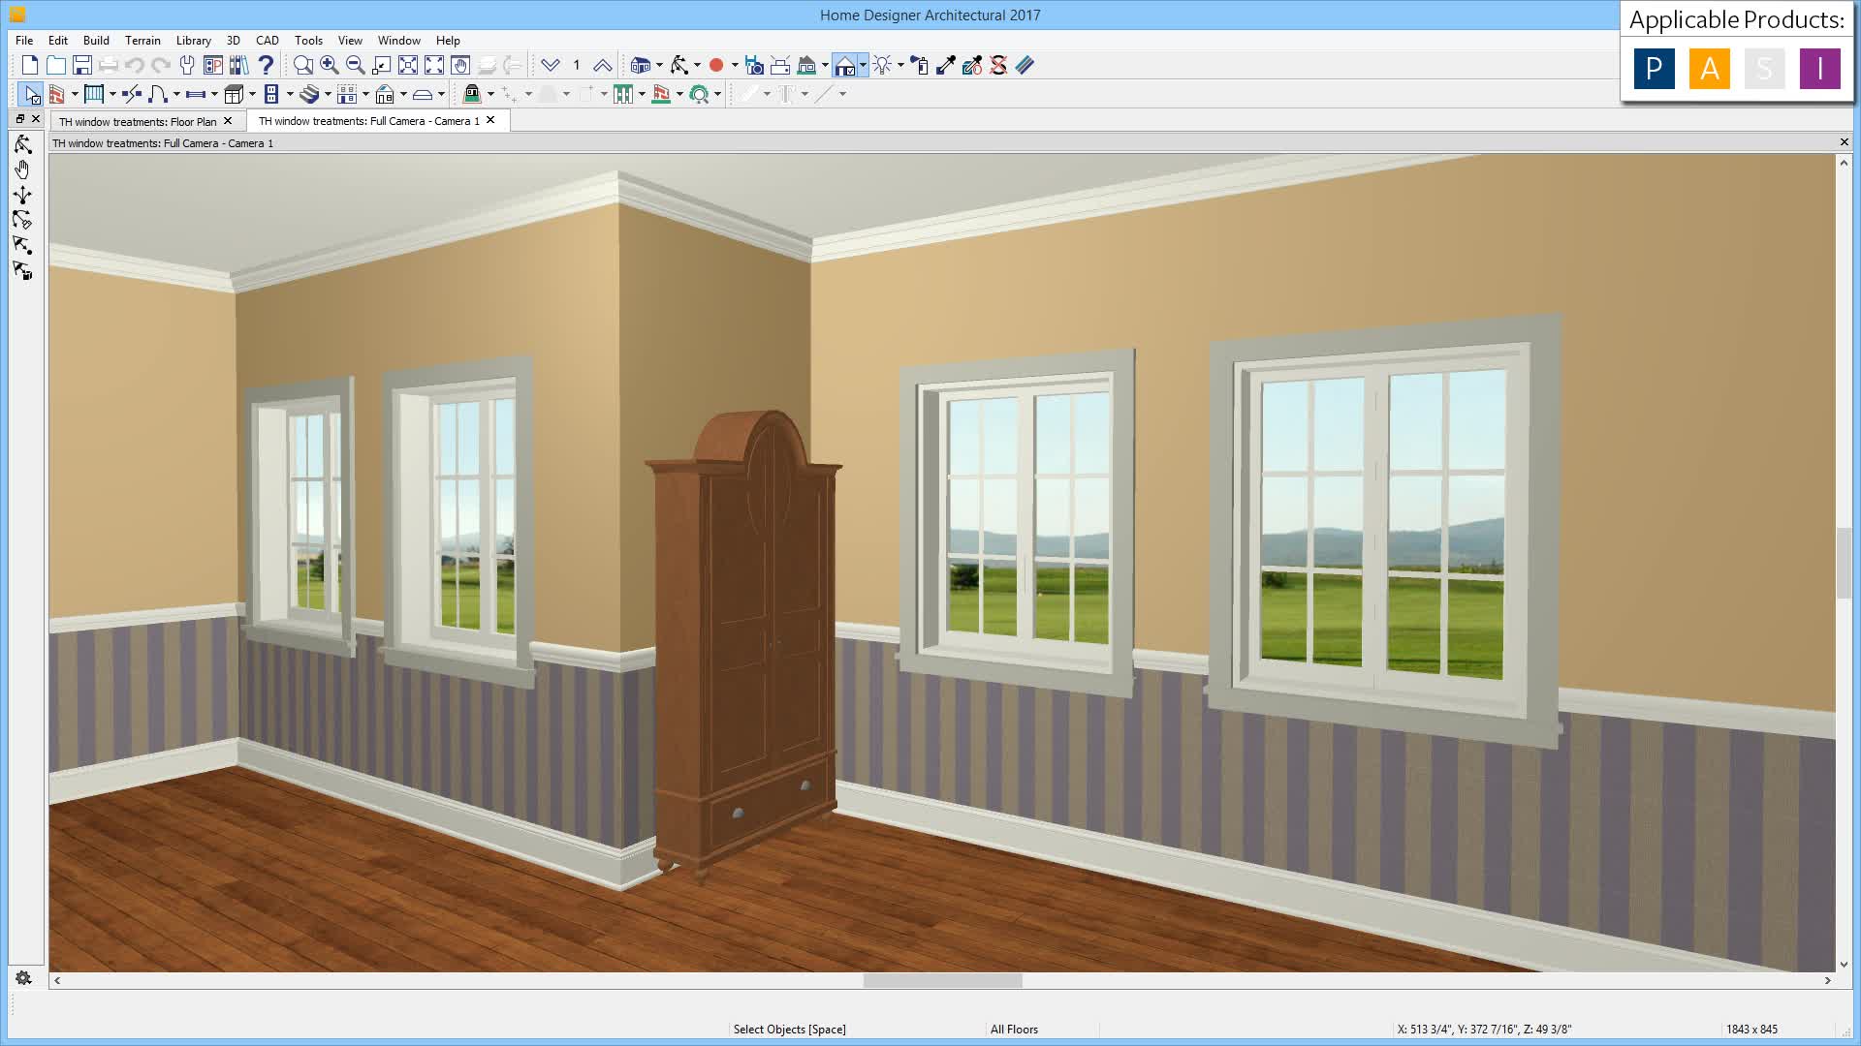The width and height of the screenshot is (1861, 1046).
Task: Open the Library menu
Action: 193,41
